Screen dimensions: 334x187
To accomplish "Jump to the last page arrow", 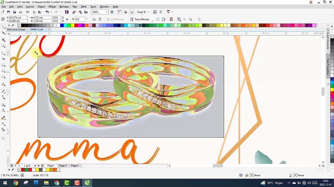I will [39, 166].
